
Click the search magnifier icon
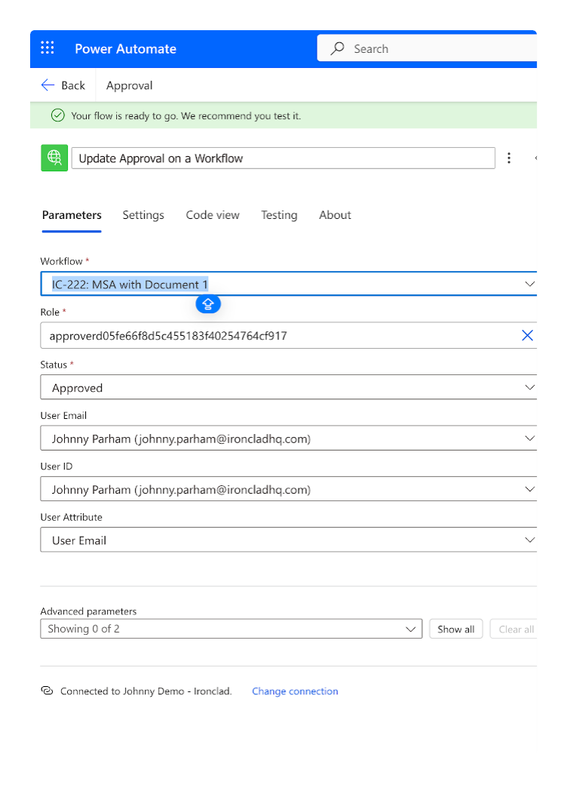(x=338, y=48)
